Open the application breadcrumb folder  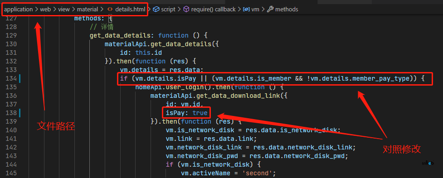[19, 10]
